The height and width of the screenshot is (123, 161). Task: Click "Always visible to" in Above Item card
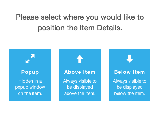click(80, 81)
